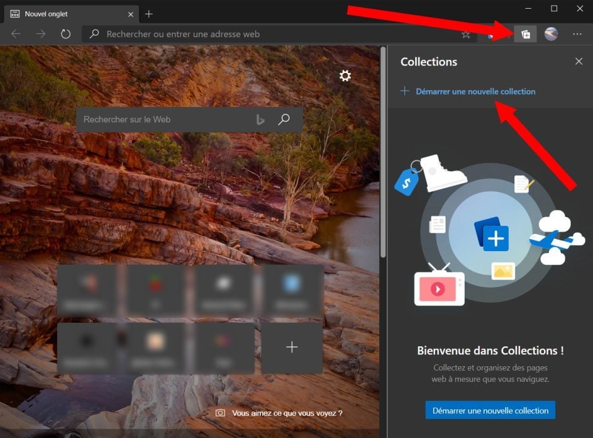Select the Nouvel onglet tab
Viewport: 593px width, 438px height.
[x=71, y=14]
